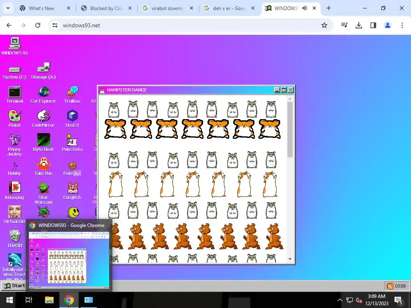The image size is (411, 308).
Task: Reload the windows93.net page
Action: [38, 25]
